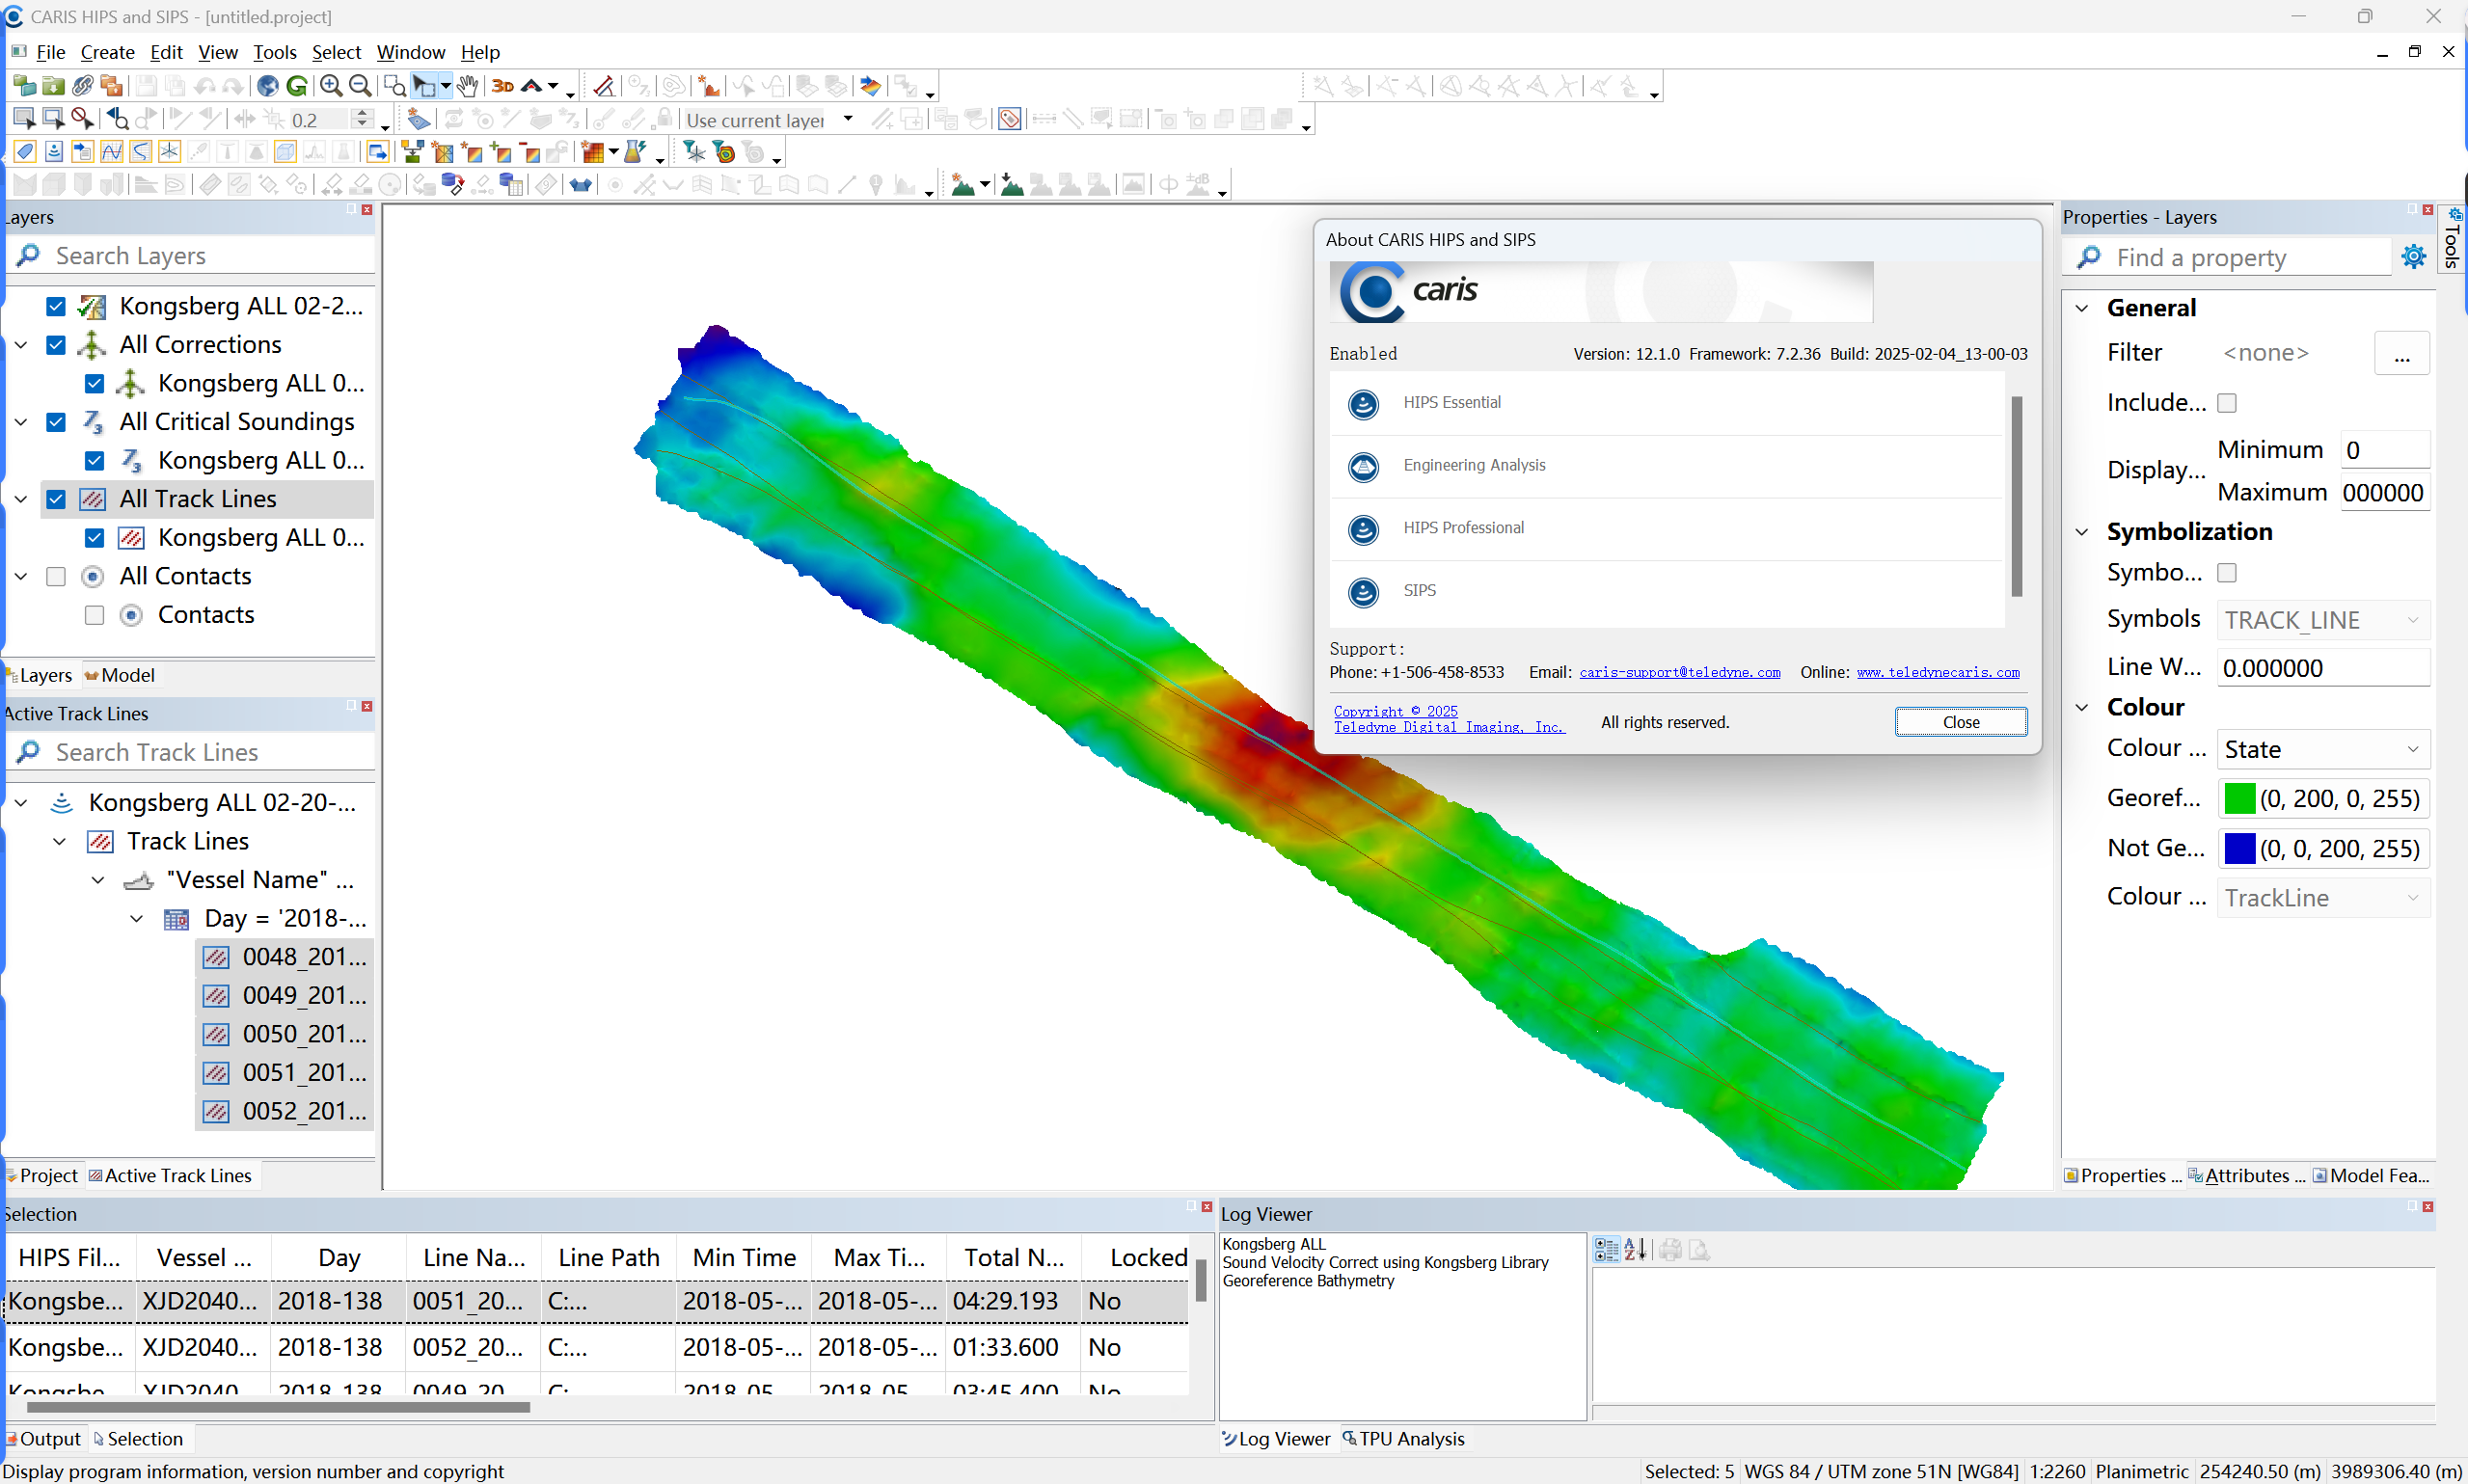
Task: Collapse the All Track Lines tree node
Action: (x=21, y=499)
